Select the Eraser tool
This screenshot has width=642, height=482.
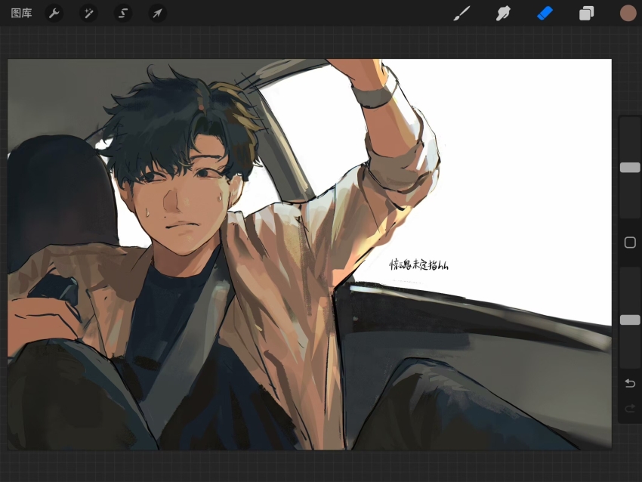tap(545, 14)
